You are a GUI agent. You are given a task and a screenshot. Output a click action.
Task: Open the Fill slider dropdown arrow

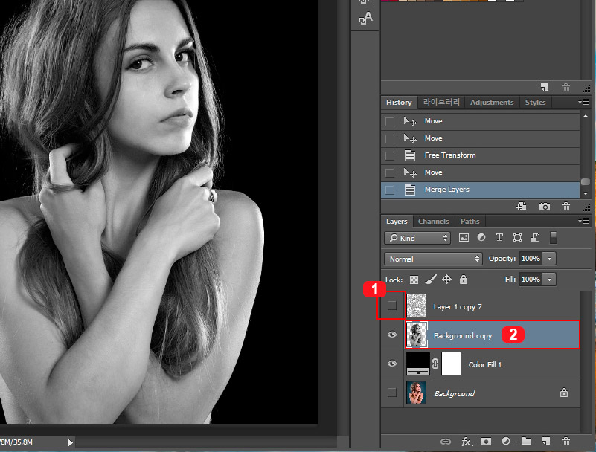(549, 280)
